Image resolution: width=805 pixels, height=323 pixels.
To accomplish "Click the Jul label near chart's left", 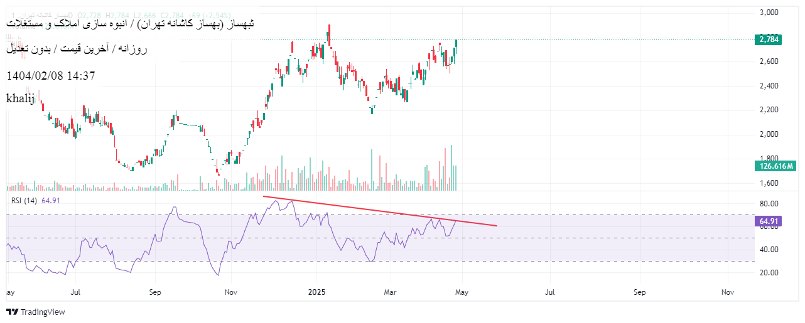I will point(76,292).
